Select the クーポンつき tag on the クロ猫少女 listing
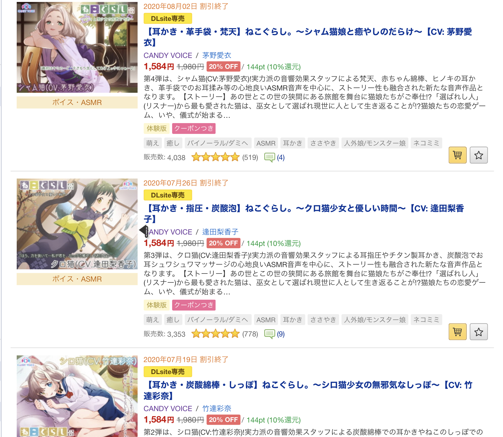 click(x=194, y=305)
